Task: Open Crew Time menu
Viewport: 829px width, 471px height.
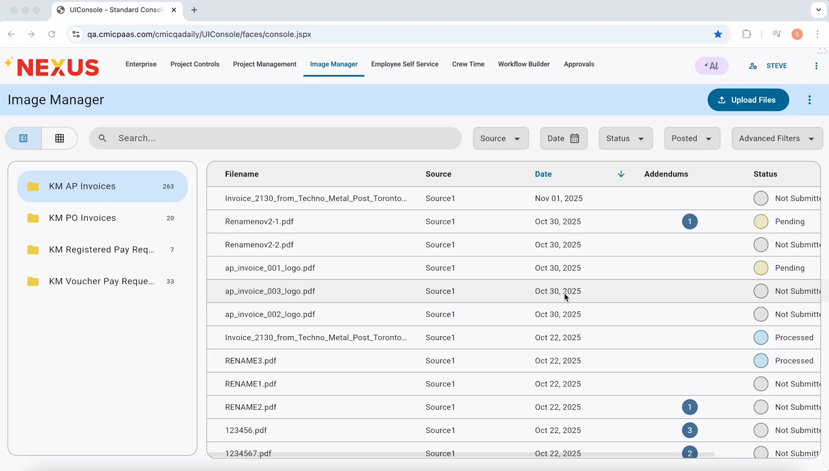Action: pyautogui.click(x=468, y=64)
